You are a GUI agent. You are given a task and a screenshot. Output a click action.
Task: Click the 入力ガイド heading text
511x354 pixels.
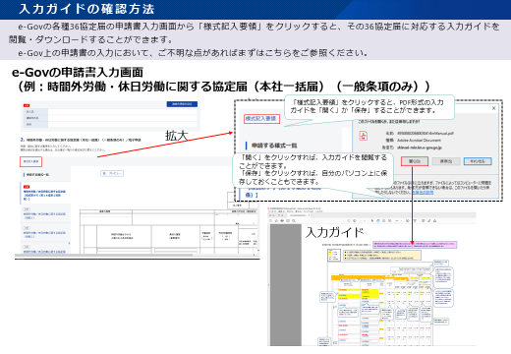(x=334, y=232)
